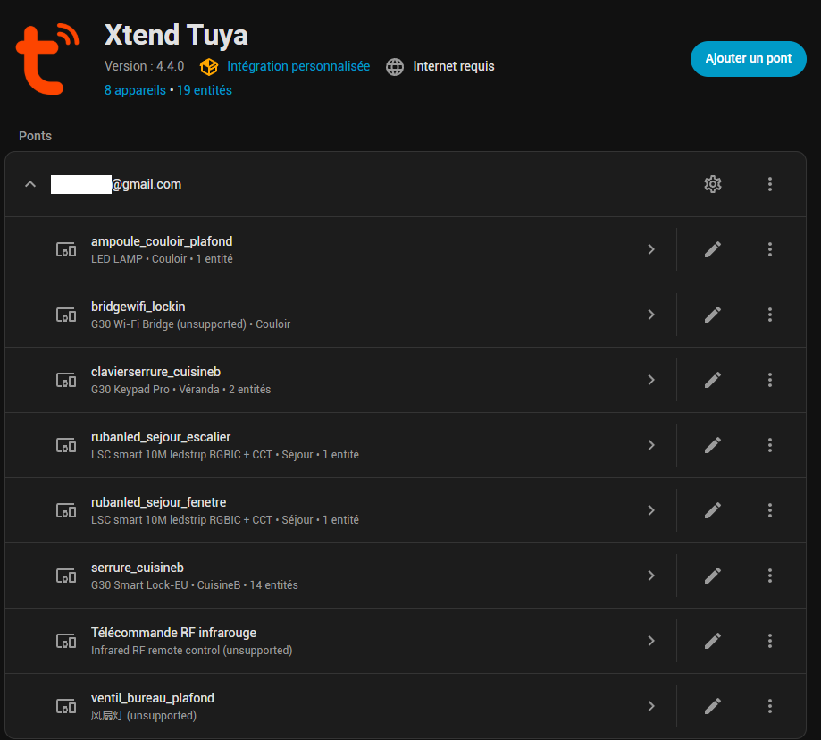Viewport: 821px width, 740px height.
Task: Click the Internet requis globe icon
Action: pyautogui.click(x=395, y=67)
